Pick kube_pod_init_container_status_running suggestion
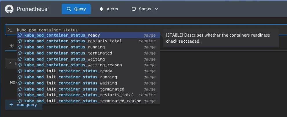The width and height of the screenshot is (287, 117). [88, 77]
